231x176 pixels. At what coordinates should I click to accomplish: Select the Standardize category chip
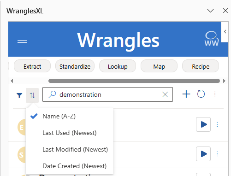[x=75, y=66]
